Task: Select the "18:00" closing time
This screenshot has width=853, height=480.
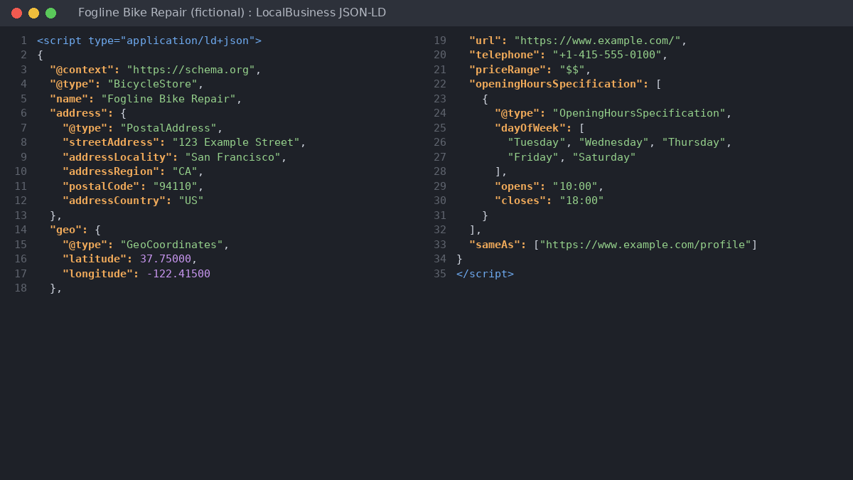Action: click(581, 201)
